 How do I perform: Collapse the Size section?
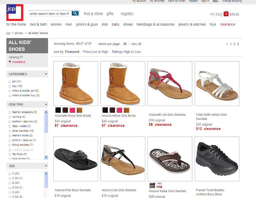[x=46, y=166]
